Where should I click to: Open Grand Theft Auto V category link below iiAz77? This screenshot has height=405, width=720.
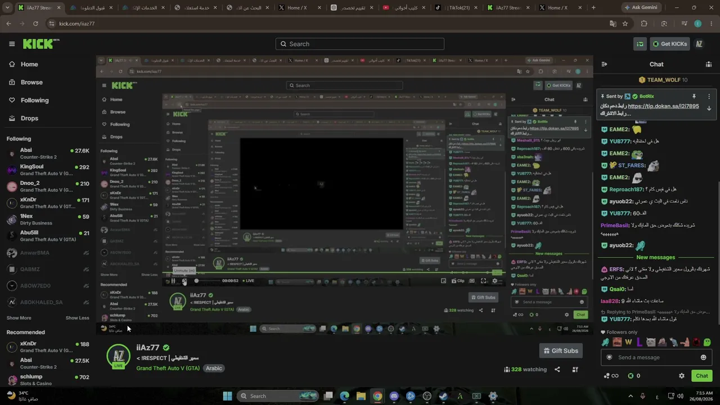pyautogui.click(x=168, y=368)
